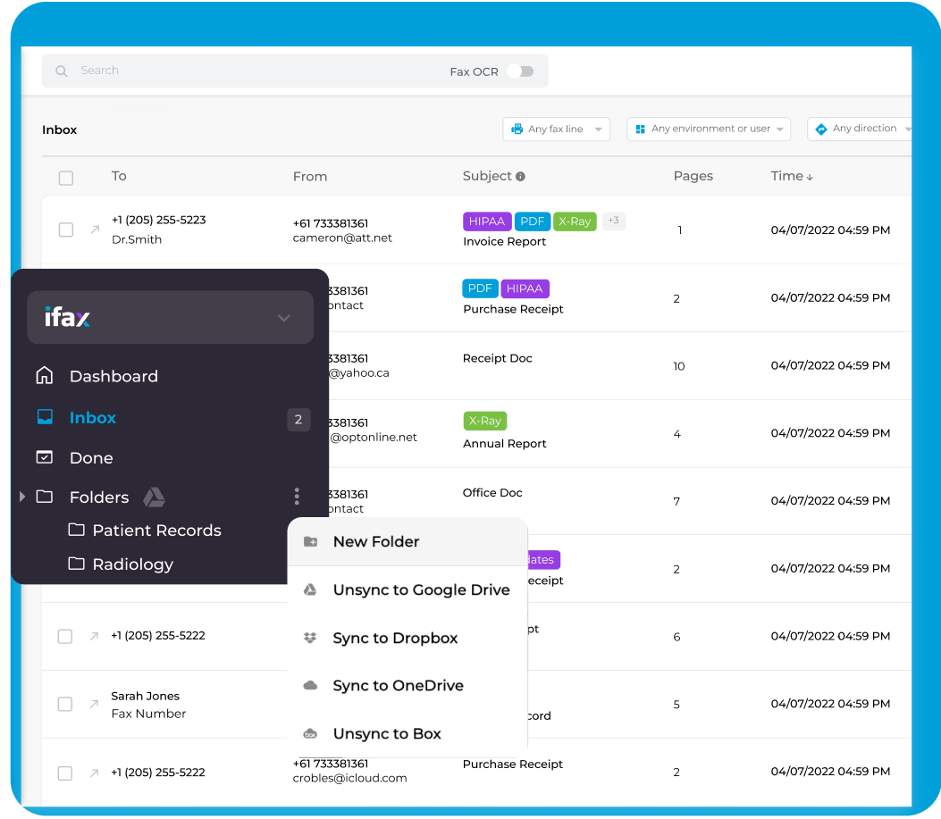Open the Any environment or user dropdown
This screenshot has height=819, width=941.
click(x=709, y=130)
